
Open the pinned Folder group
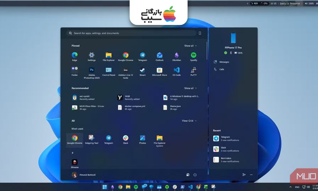tap(75, 71)
